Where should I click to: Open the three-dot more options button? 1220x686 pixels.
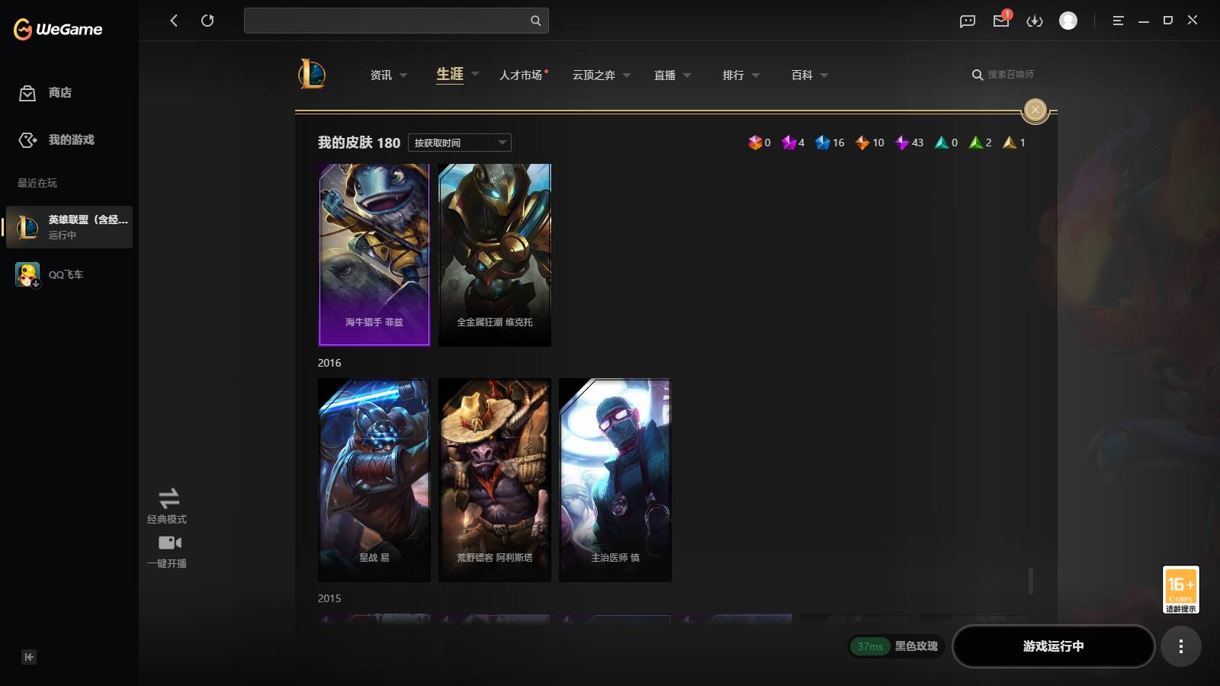pos(1181,646)
